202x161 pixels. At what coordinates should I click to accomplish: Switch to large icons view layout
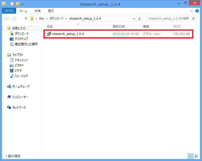tap(196, 156)
